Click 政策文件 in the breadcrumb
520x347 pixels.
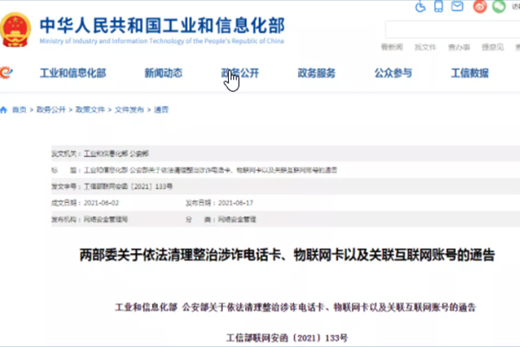point(90,110)
